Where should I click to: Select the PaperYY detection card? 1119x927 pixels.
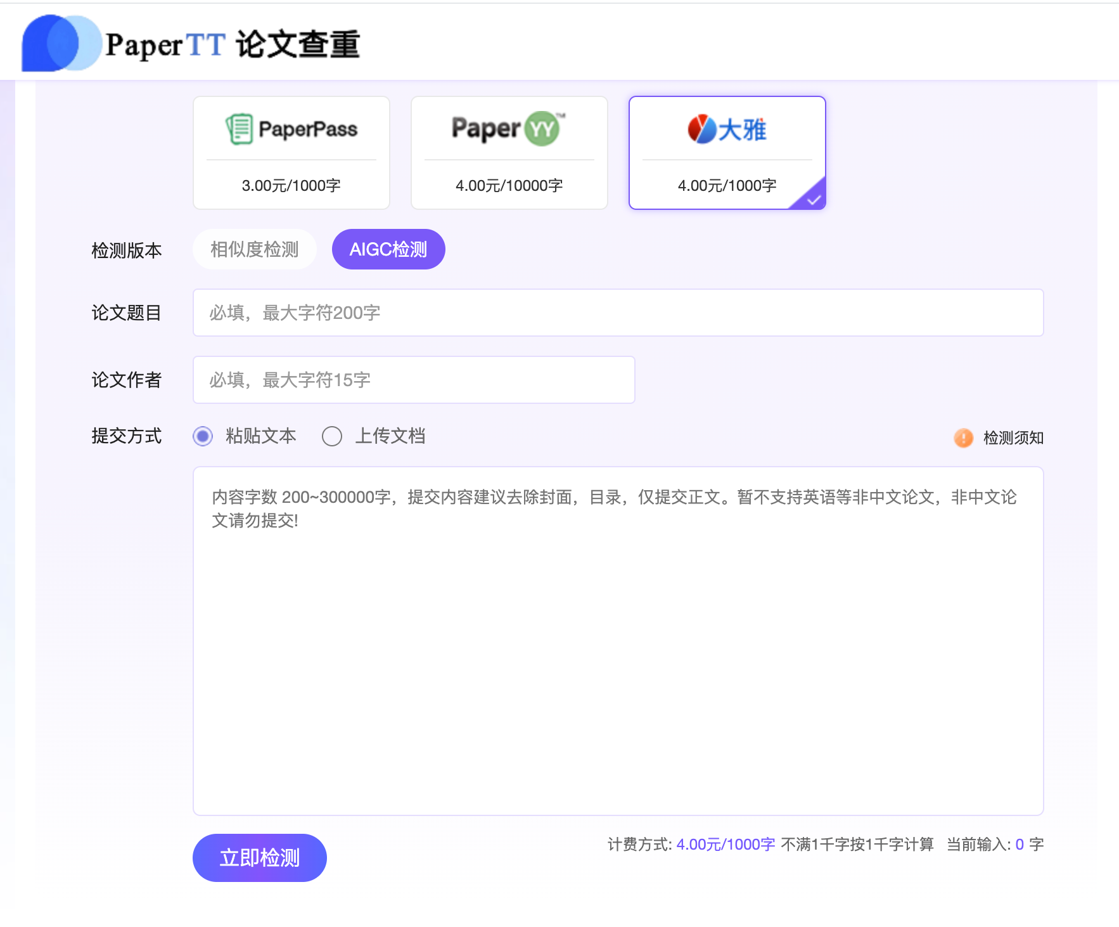[x=509, y=153]
